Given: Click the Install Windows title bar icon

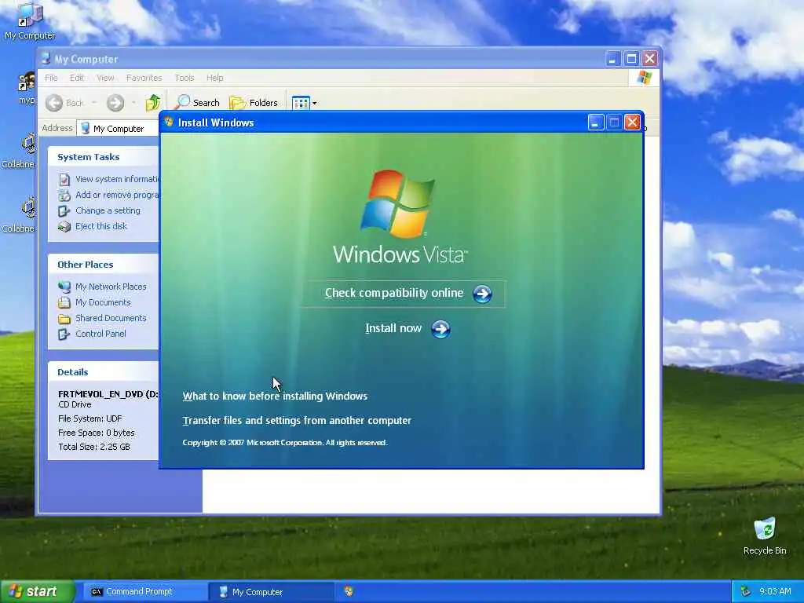Looking at the screenshot, I should click(x=169, y=122).
